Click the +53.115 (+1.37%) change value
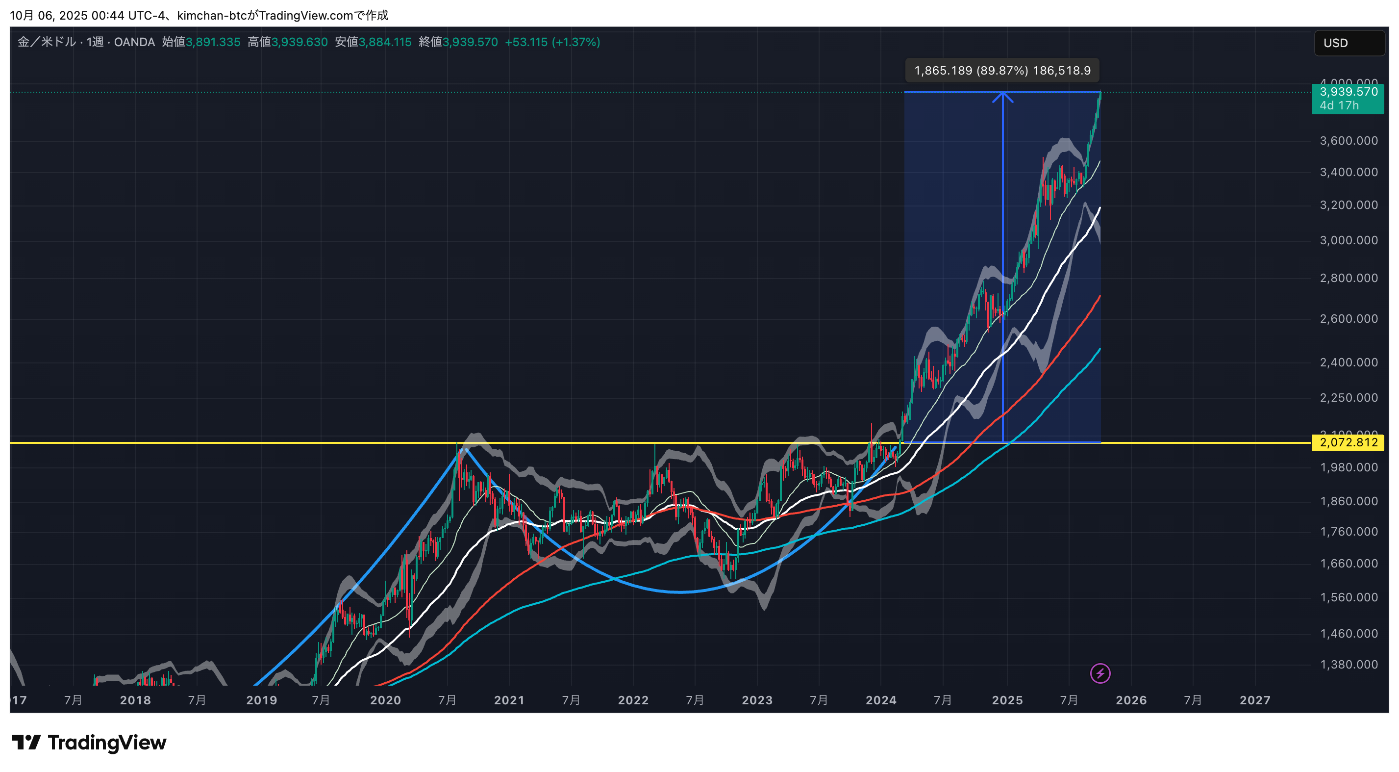 point(552,42)
